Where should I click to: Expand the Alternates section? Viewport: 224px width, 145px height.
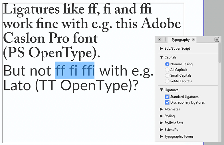click(x=162, y=109)
